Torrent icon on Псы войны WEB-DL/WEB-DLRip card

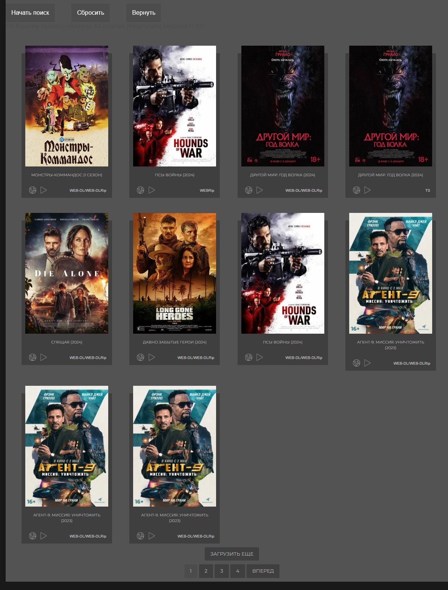pyautogui.click(x=249, y=357)
